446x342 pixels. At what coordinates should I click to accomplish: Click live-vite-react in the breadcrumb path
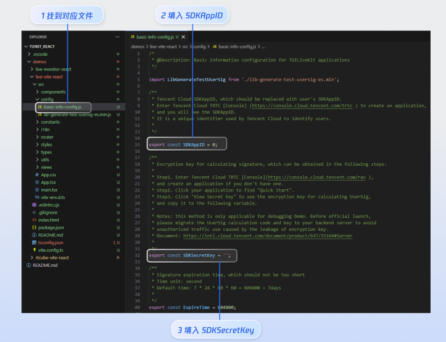point(163,47)
